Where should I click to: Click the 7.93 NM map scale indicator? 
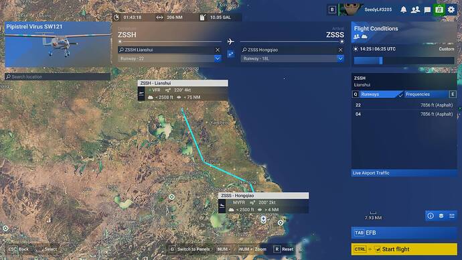(373, 216)
